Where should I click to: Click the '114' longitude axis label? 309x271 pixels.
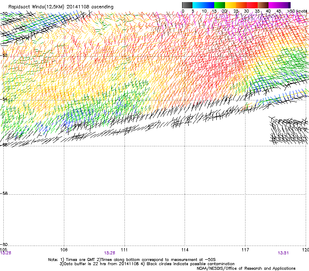point(185,250)
